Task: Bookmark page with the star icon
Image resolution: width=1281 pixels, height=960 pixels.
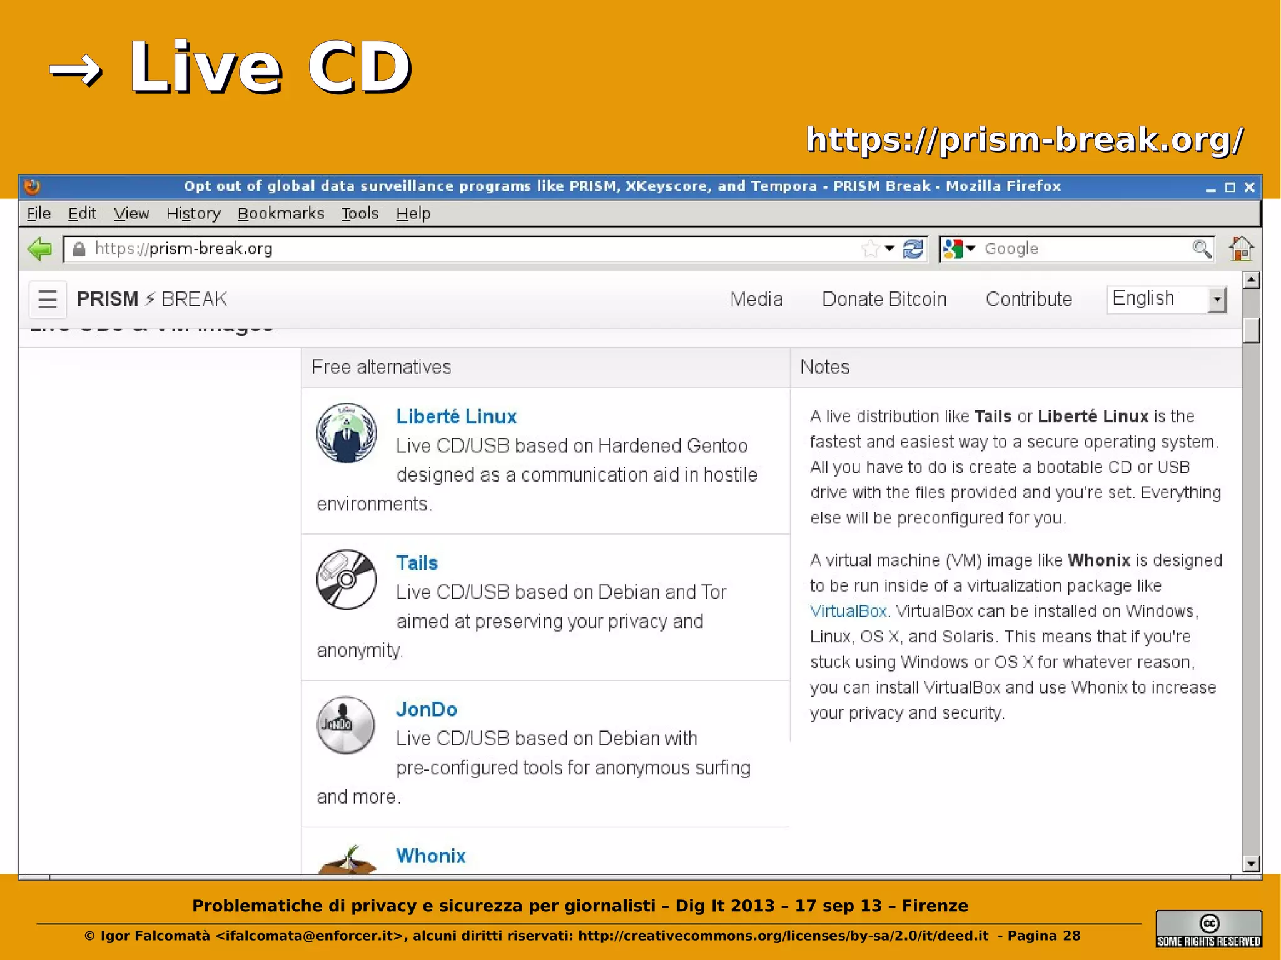Action: [x=869, y=249]
